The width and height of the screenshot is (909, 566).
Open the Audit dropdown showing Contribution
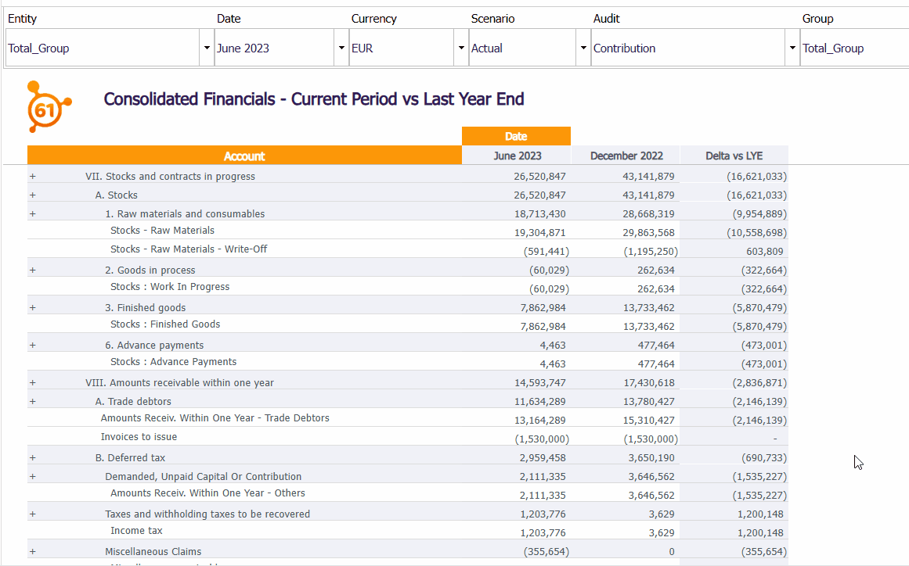[792, 48]
